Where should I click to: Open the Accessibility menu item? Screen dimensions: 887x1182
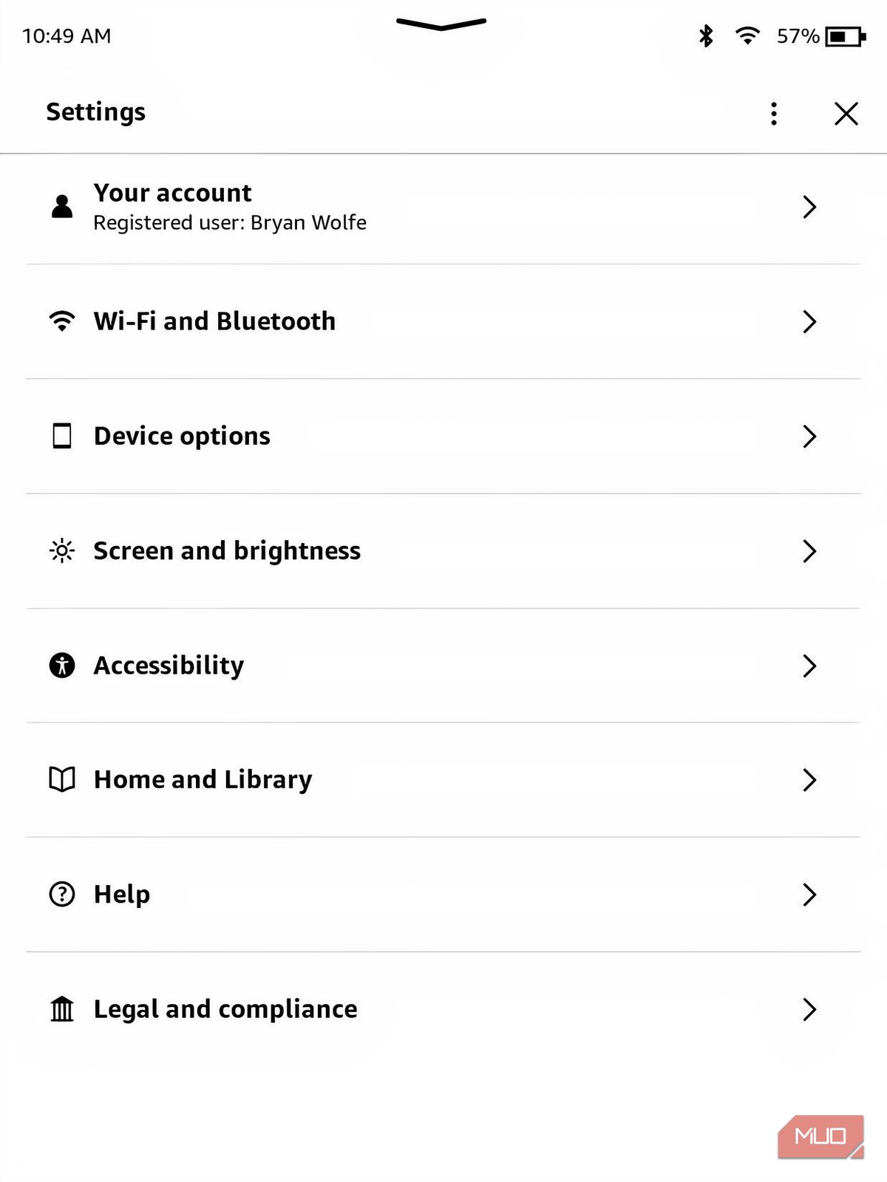(x=169, y=666)
